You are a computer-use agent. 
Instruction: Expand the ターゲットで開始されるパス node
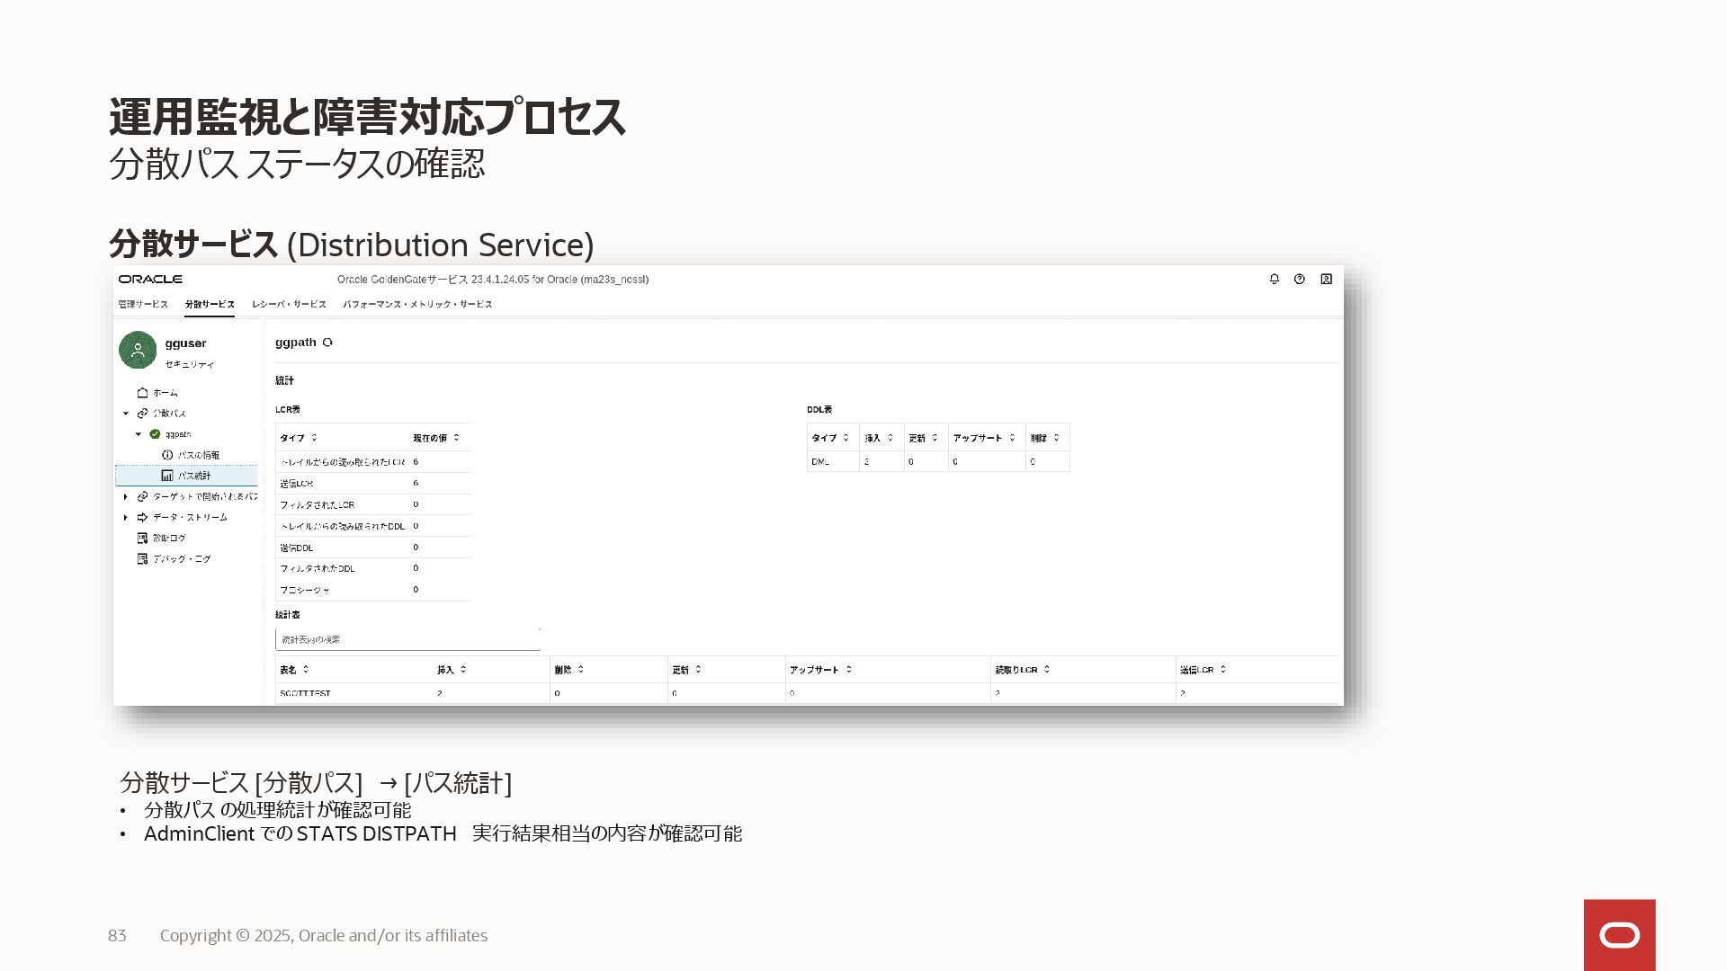coord(126,497)
